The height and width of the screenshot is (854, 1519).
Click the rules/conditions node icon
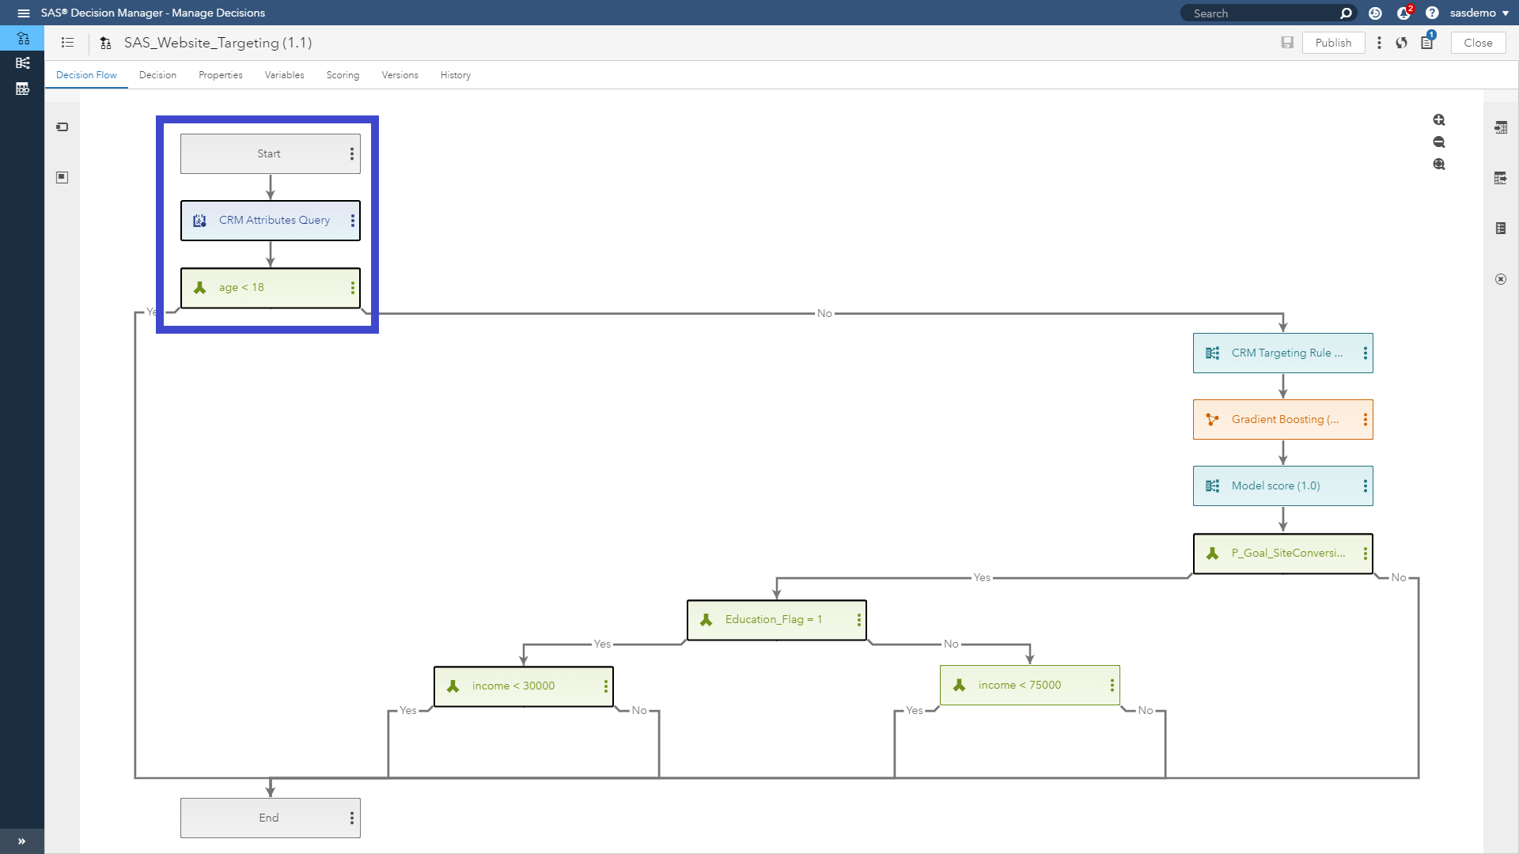click(199, 287)
